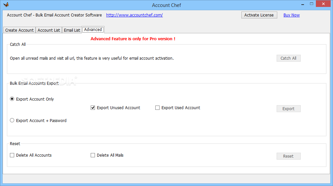Viewport: 333px width, 186px height.
Task: Click the Account Chef butterfly app icon
Action: point(6,5)
